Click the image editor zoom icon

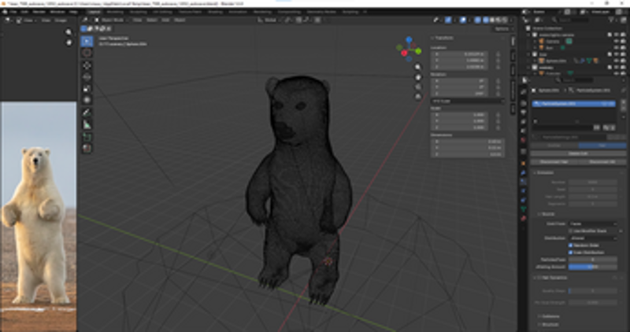[69, 32]
